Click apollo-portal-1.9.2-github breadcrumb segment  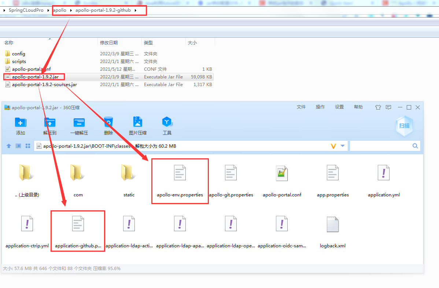pyautogui.click(x=103, y=10)
